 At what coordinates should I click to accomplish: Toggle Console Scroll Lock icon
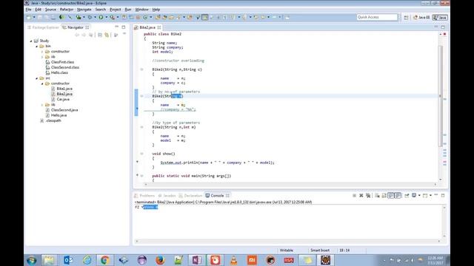(x=384, y=196)
